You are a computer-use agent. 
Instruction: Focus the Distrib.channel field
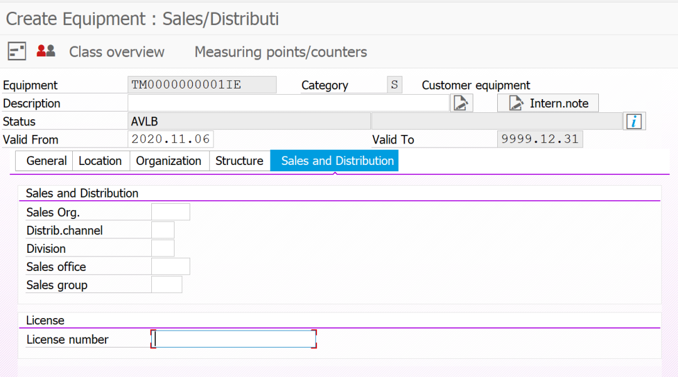coord(163,230)
